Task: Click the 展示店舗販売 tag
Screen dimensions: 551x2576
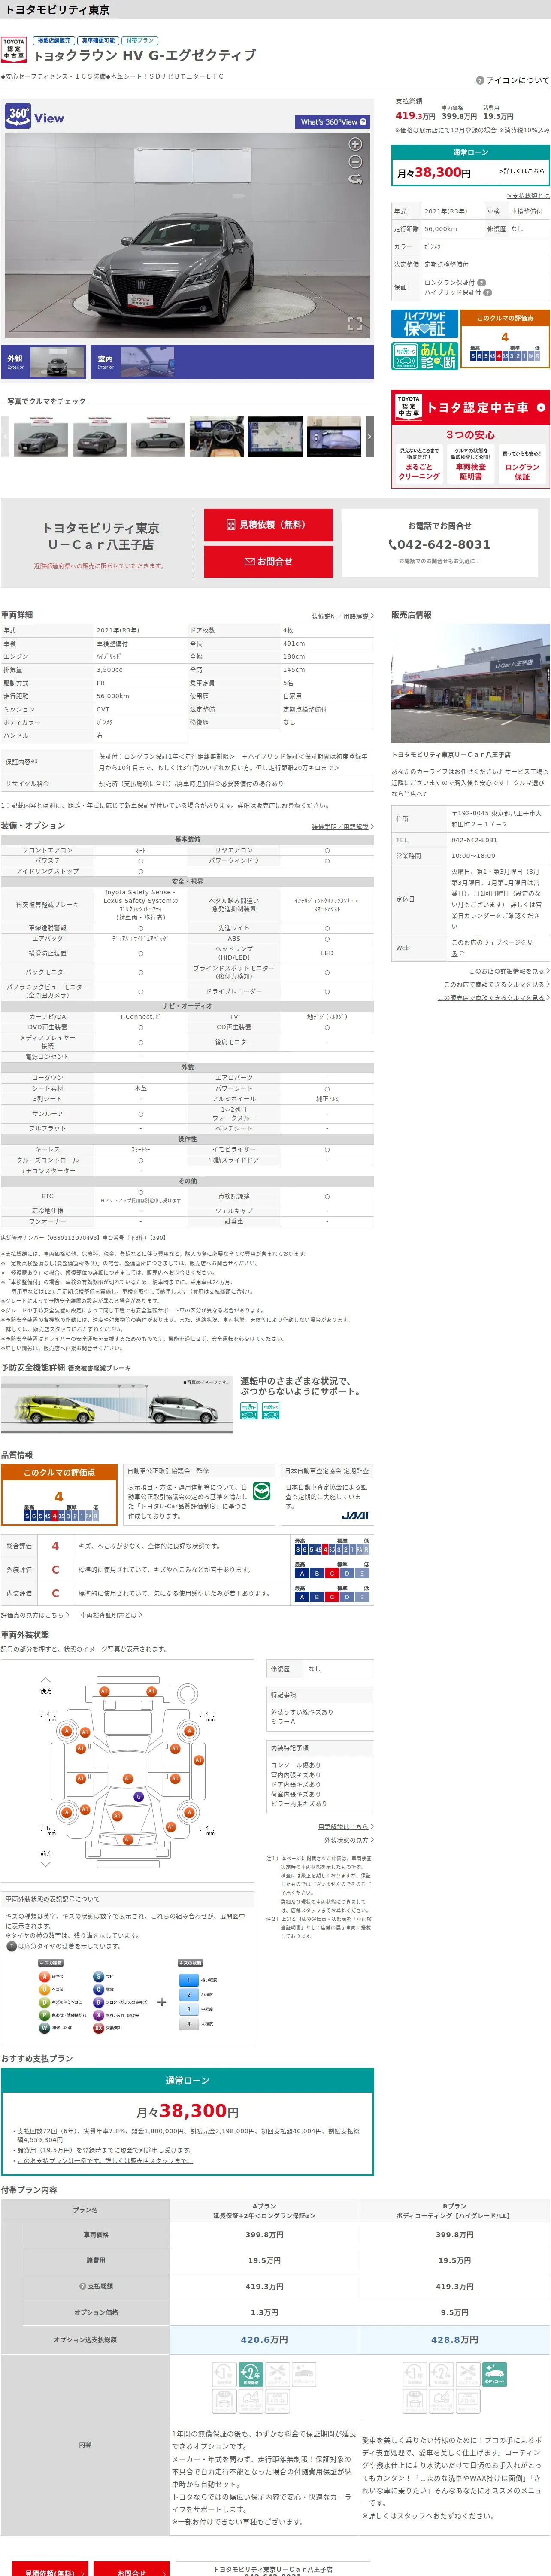Action: (x=54, y=41)
